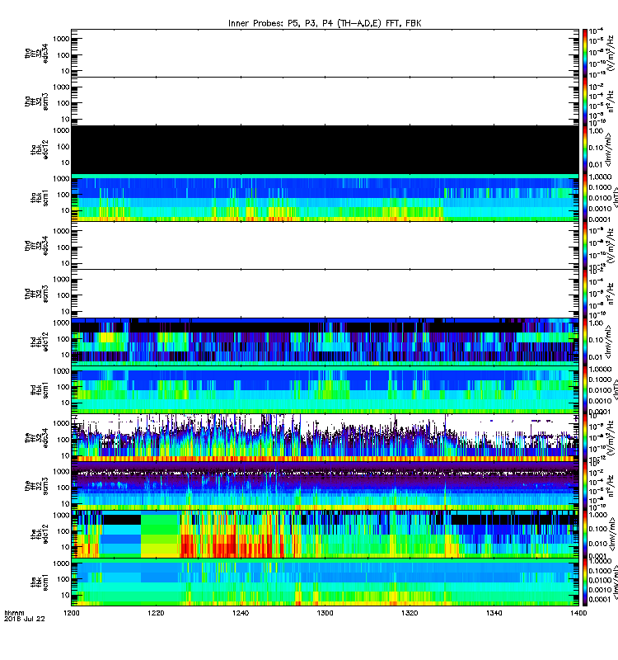The height and width of the screenshot is (660, 618).
Task: Click the '2018 Jul 22' date label
Action: [x=25, y=619]
